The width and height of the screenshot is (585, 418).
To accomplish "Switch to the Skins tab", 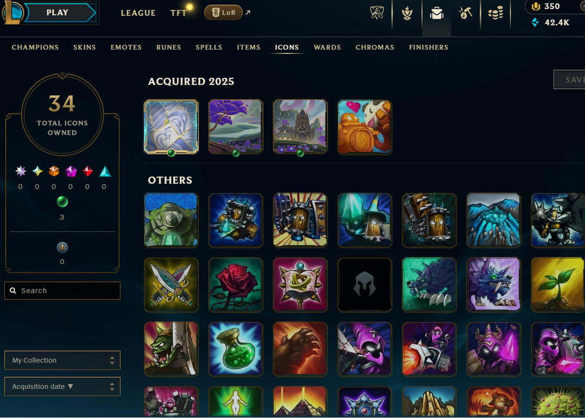I will (84, 48).
